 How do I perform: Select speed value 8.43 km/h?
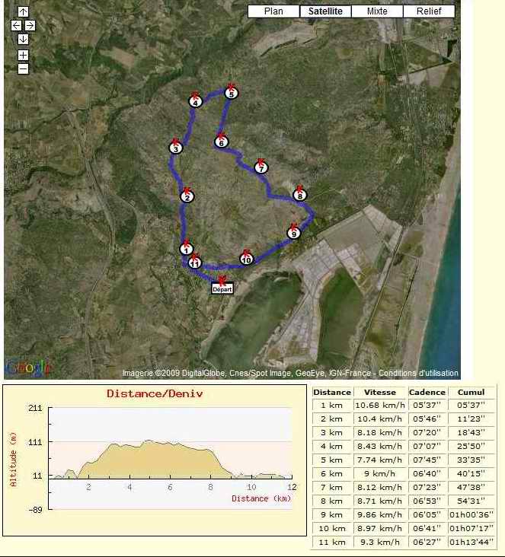[380, 446]
